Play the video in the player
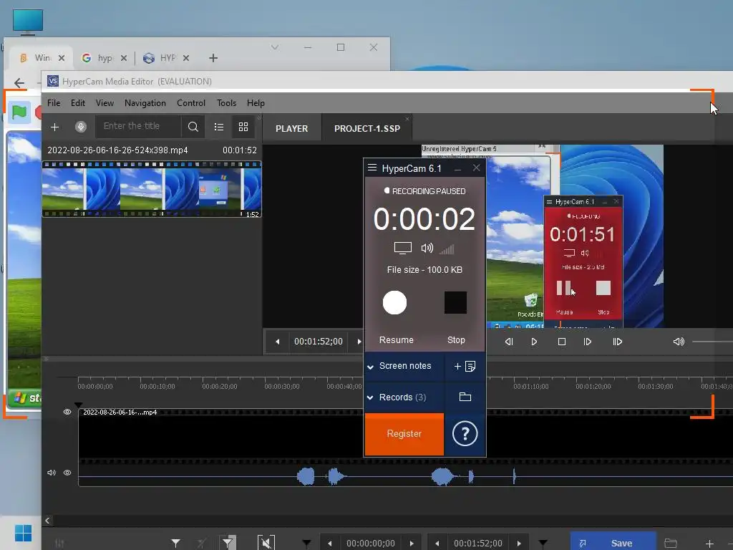This screenshot has height=550, width=733. pos(534,342)
